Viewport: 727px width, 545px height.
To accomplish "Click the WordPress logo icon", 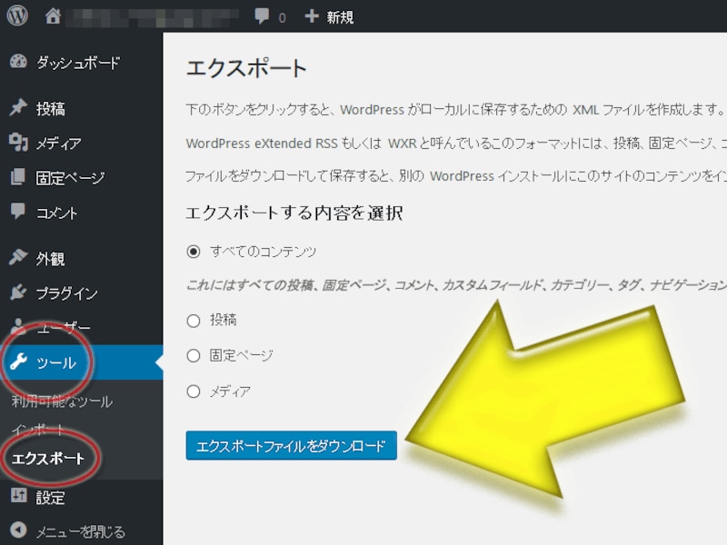I will tap(18, 16).
